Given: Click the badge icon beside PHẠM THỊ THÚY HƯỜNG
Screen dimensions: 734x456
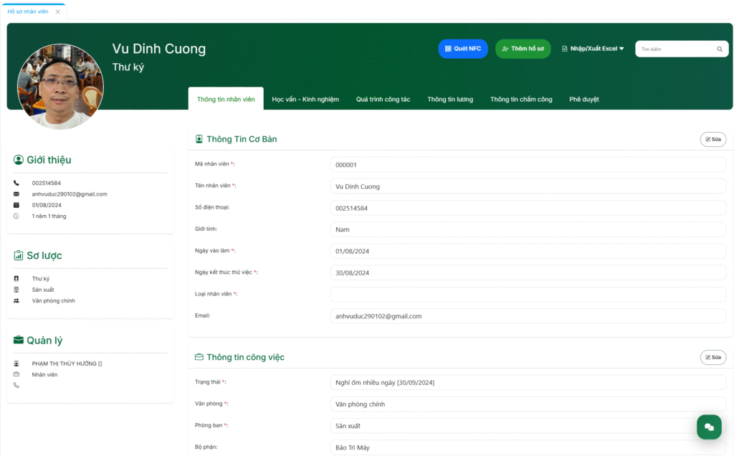Looking at the screenshot, I should 16,364.
